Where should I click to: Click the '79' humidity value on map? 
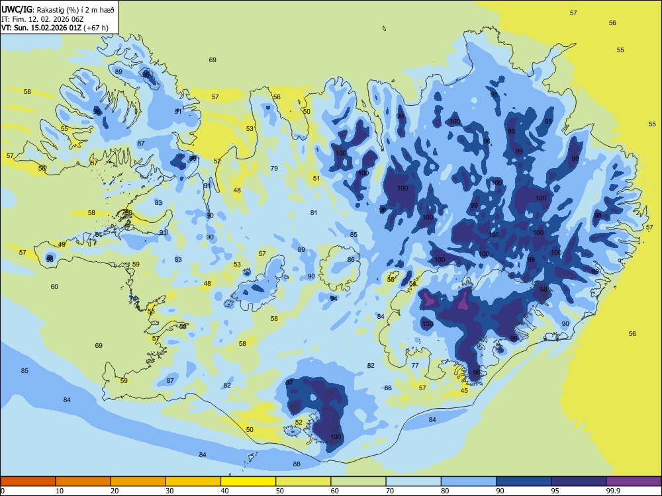click(x=274, y=168)
